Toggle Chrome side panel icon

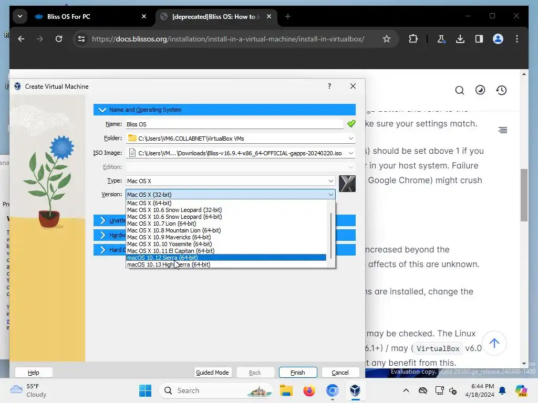479,39
